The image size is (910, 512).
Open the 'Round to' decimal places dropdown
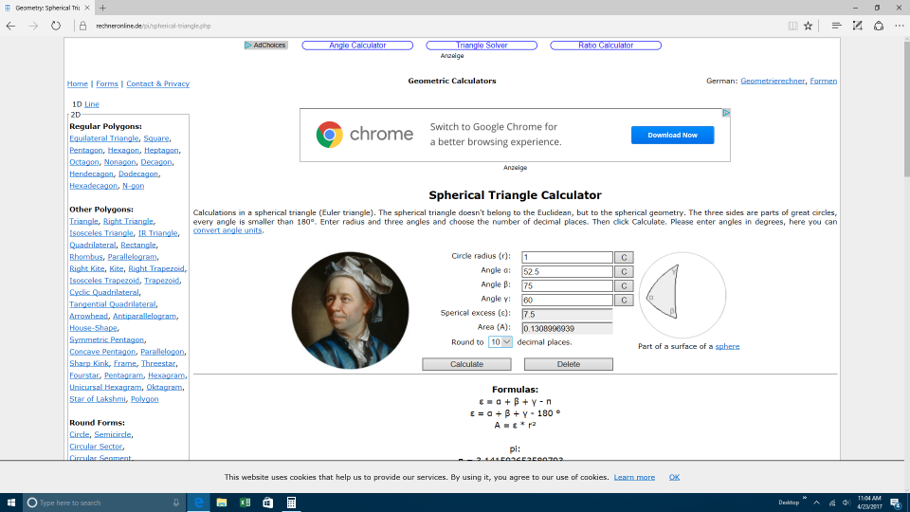[500, 341]
